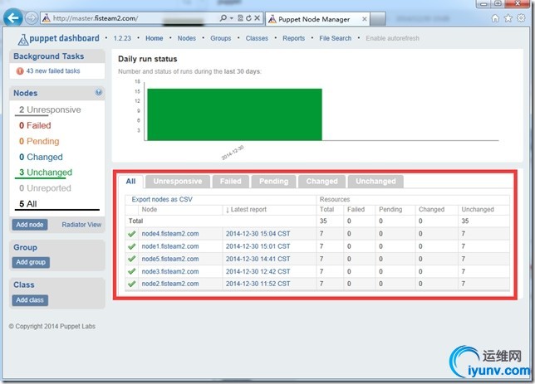Open the node3.fisteam2.com node link
The width and height of the screenshot is (535, 384).
pos(170,271)
